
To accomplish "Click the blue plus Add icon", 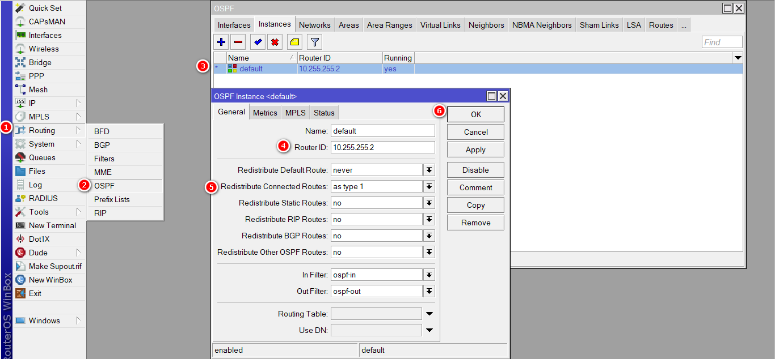I will (221, 42).
